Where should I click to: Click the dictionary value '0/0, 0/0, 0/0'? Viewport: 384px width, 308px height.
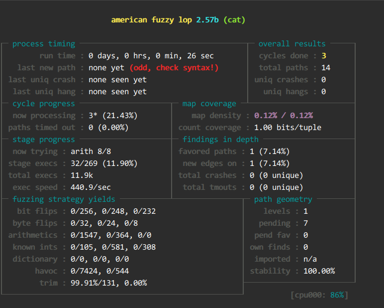coord(99,259)
